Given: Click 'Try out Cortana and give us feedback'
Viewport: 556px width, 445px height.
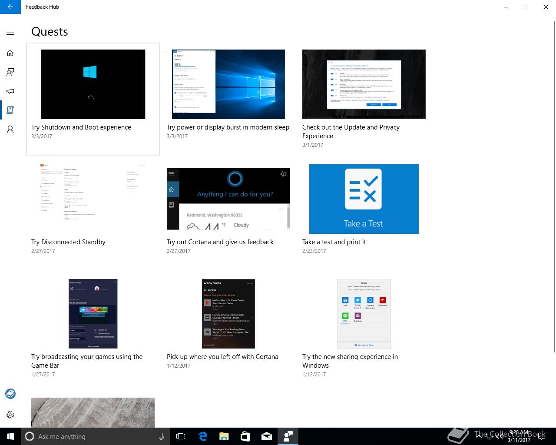Looking at the screenshot, I should point(220,242).
